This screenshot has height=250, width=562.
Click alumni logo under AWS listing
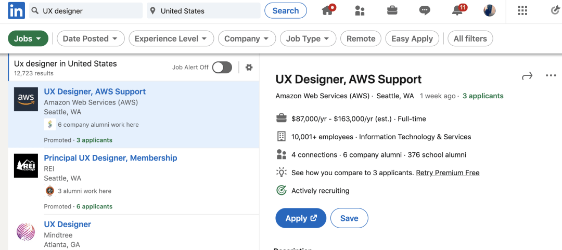[49, 125]
